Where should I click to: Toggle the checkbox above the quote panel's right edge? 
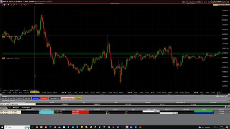pos(217,96)
